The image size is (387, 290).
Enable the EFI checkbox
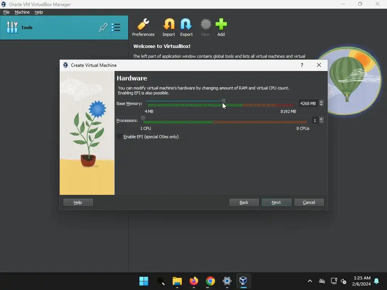point(119,136)
